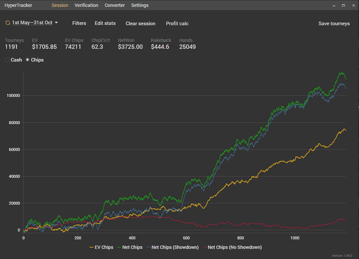Click the 1st May—31st Oct date range
The width and height of the screenshot is (359, 259).
pos(32,23)
